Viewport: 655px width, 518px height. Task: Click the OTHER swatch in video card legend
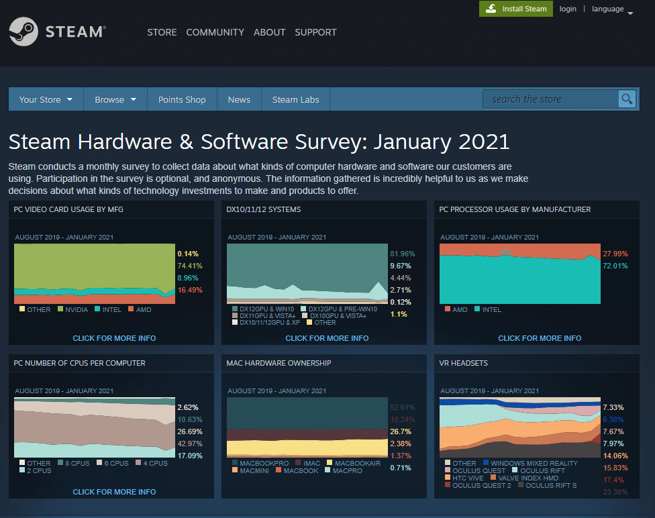coord(22,309)
